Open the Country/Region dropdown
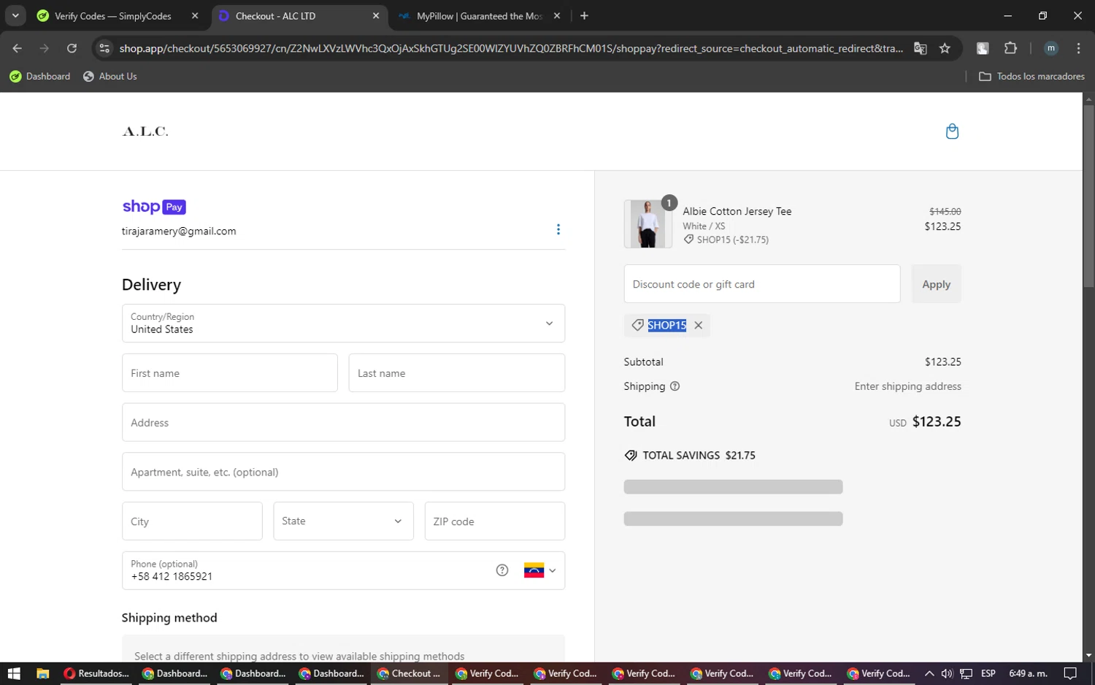Screen dimensions: 1095x685 pos(343,324)
